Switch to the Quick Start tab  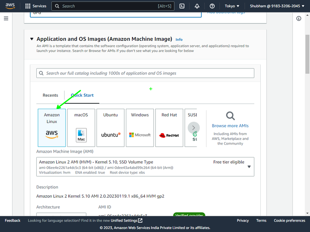coord(82,95)
